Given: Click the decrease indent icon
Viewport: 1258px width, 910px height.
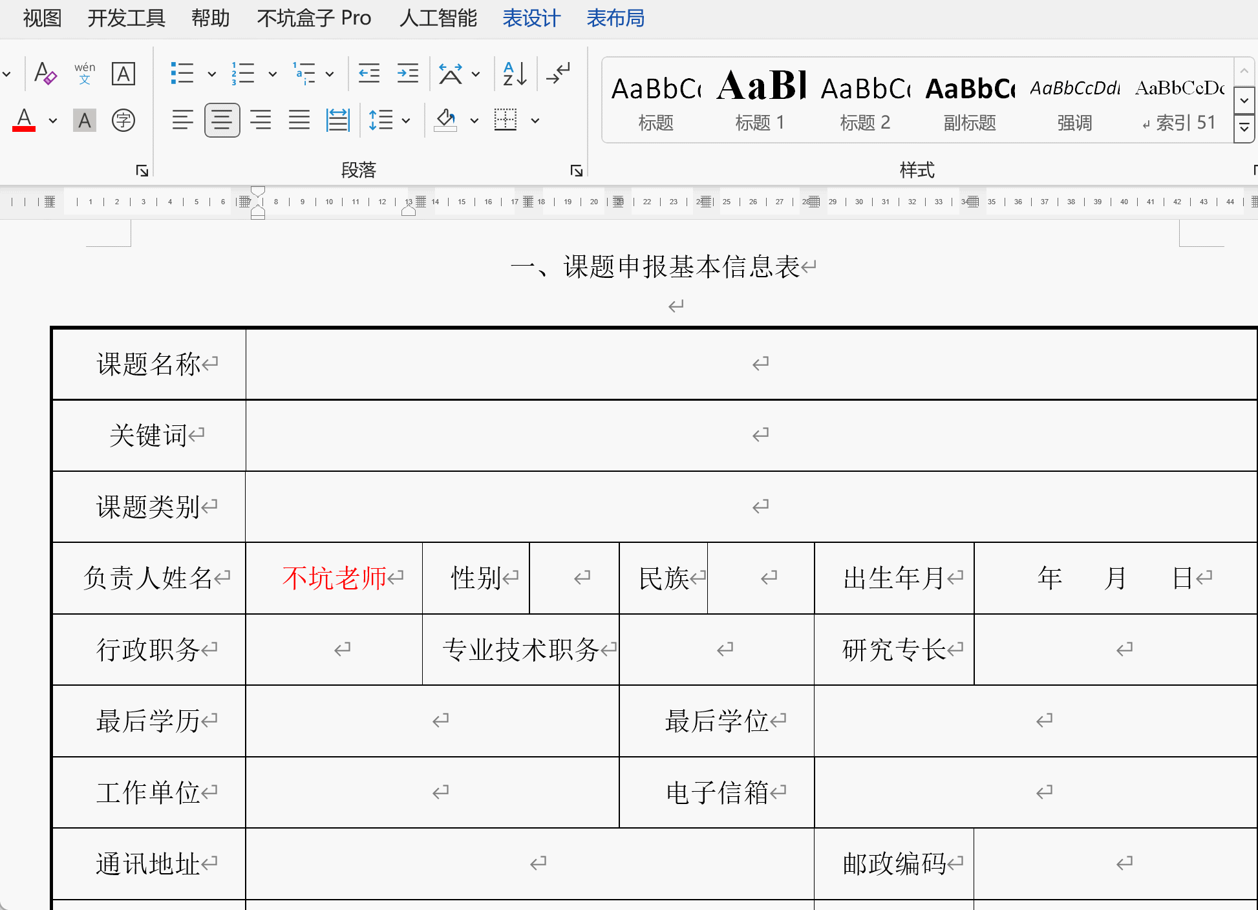Looking at the screenshot, I should pos(369,74).
